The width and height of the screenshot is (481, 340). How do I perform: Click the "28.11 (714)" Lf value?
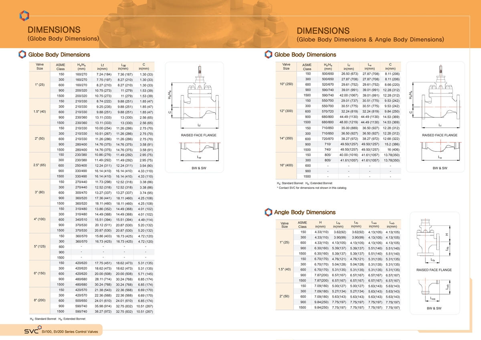103,279
